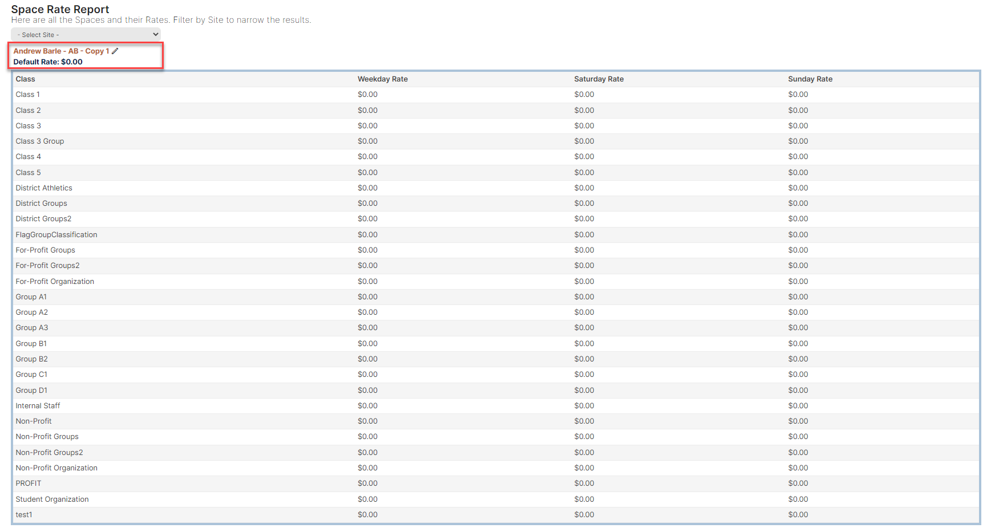Select the Group D1 row label
The image size is (987, 532).
click(31, 391)
